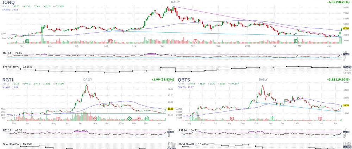Select the Short Float% label under RGTI chart
The width and height of the screenshot is (352, 149).
11,144
